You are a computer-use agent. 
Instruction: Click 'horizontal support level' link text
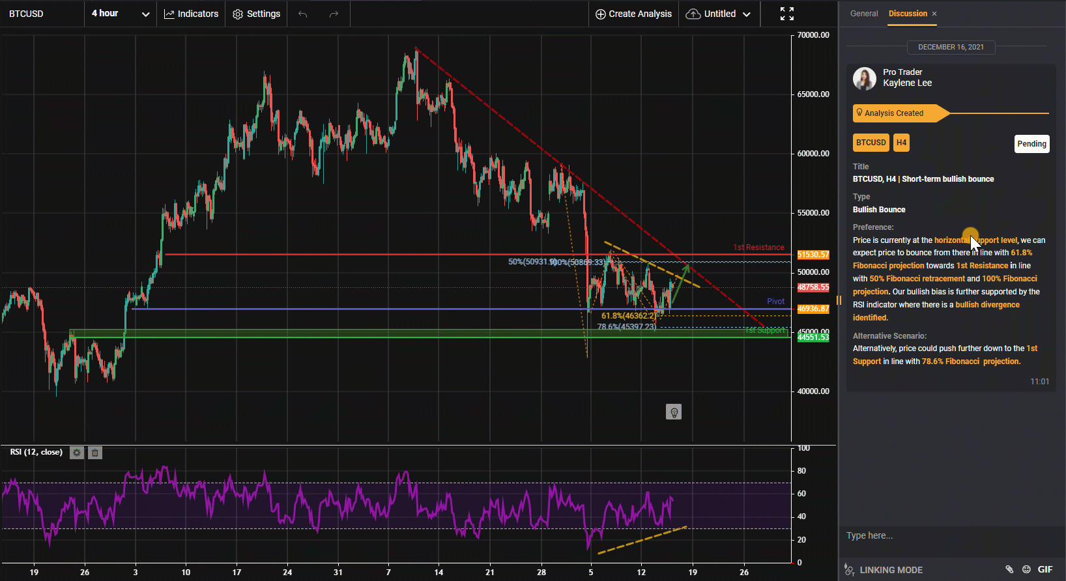(x=975, y=240)
